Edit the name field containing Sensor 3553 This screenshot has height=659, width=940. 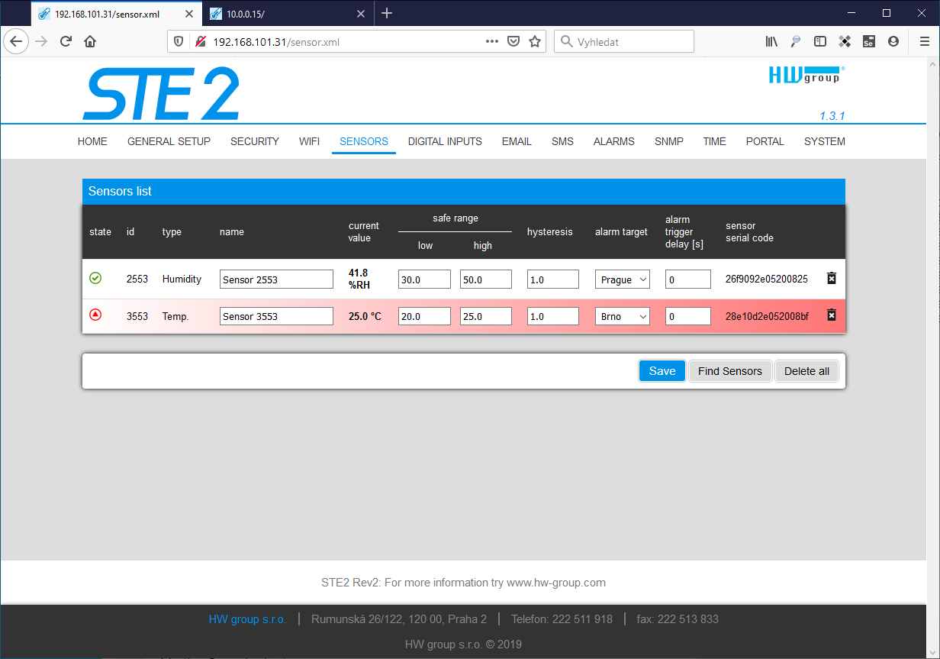click(276, 316)
